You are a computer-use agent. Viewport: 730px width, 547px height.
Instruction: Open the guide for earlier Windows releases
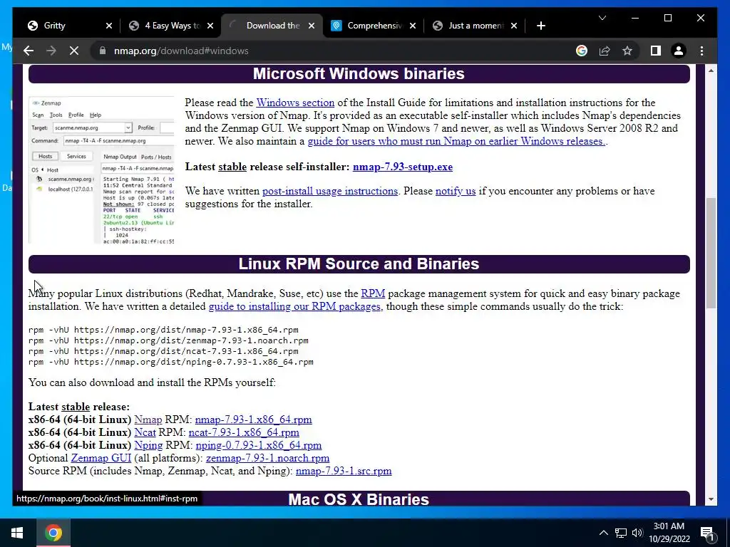(456, 141)
